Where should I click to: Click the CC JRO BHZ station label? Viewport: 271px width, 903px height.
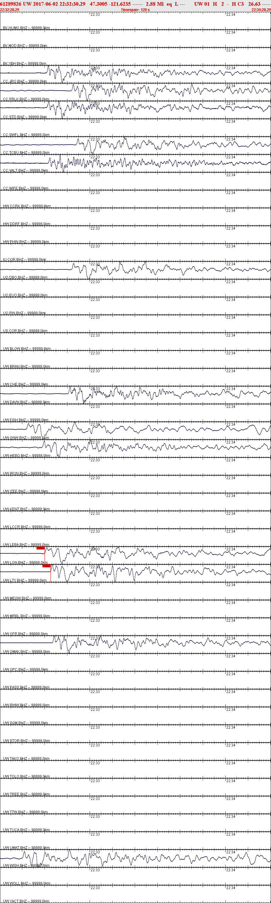(25, 81)
